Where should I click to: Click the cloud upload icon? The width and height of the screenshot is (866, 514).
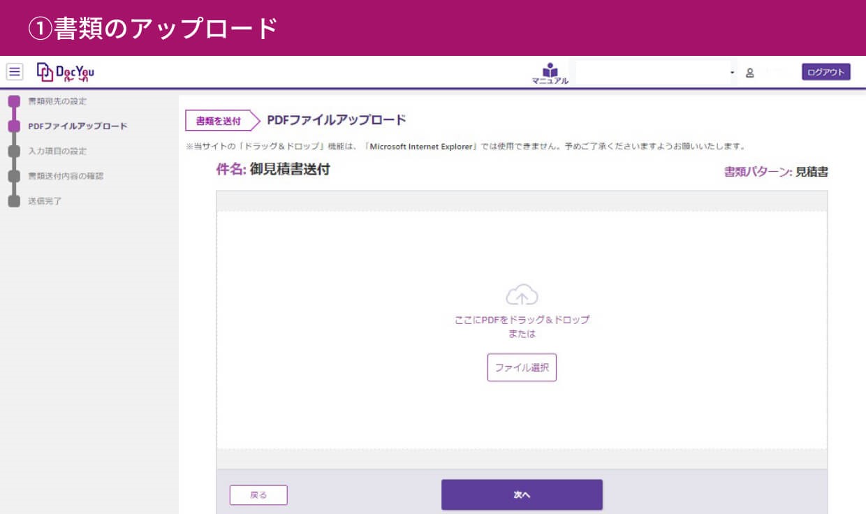[x=522, y=296]
